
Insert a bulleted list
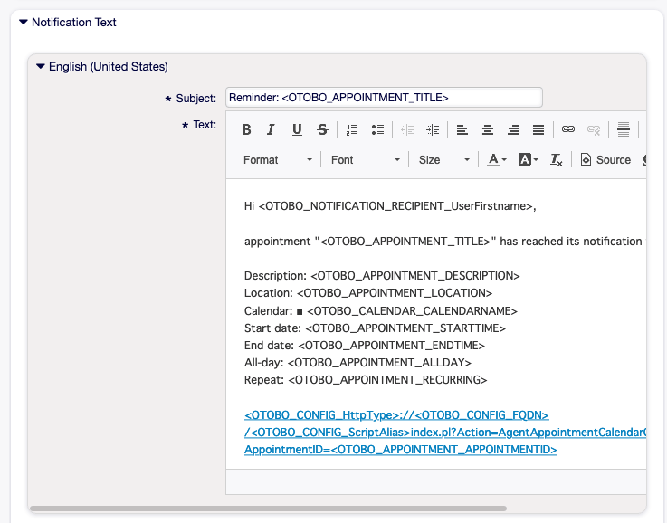pyautogui.click(x=378, y=130)
